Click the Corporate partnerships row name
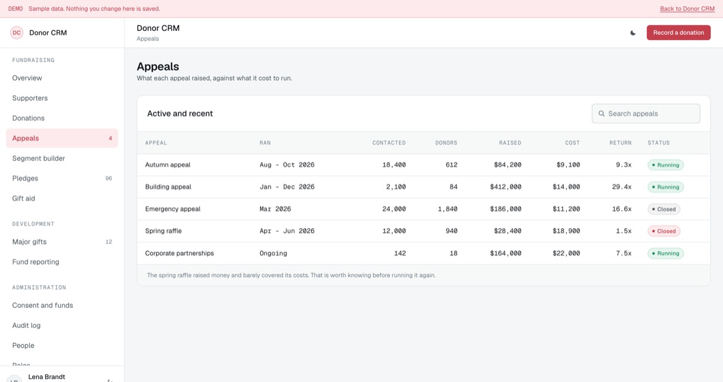The height and width of the screenshot is (382, 723). click(x=179, y=253)
